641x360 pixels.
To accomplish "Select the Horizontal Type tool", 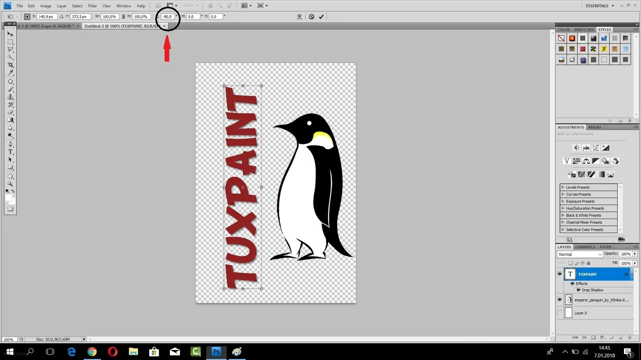I will point(10,151).
